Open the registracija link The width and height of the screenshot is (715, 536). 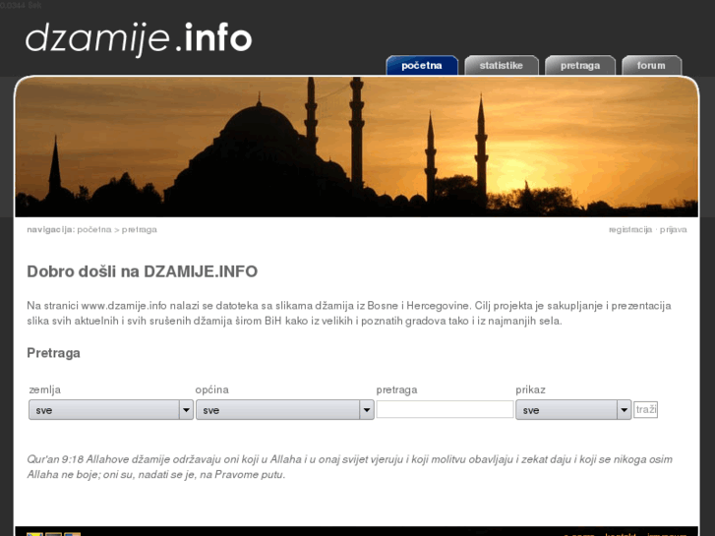click(x=630, y=229)
